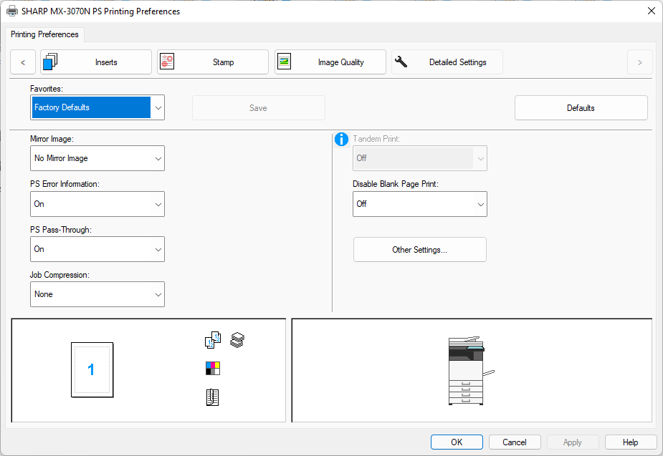Open the Mirror Image dropdown
663x456 pixels.
coord(98,158)
